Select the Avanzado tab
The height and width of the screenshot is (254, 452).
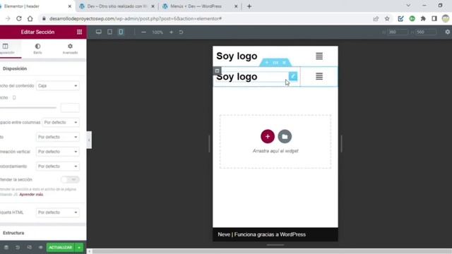(70, 49)
